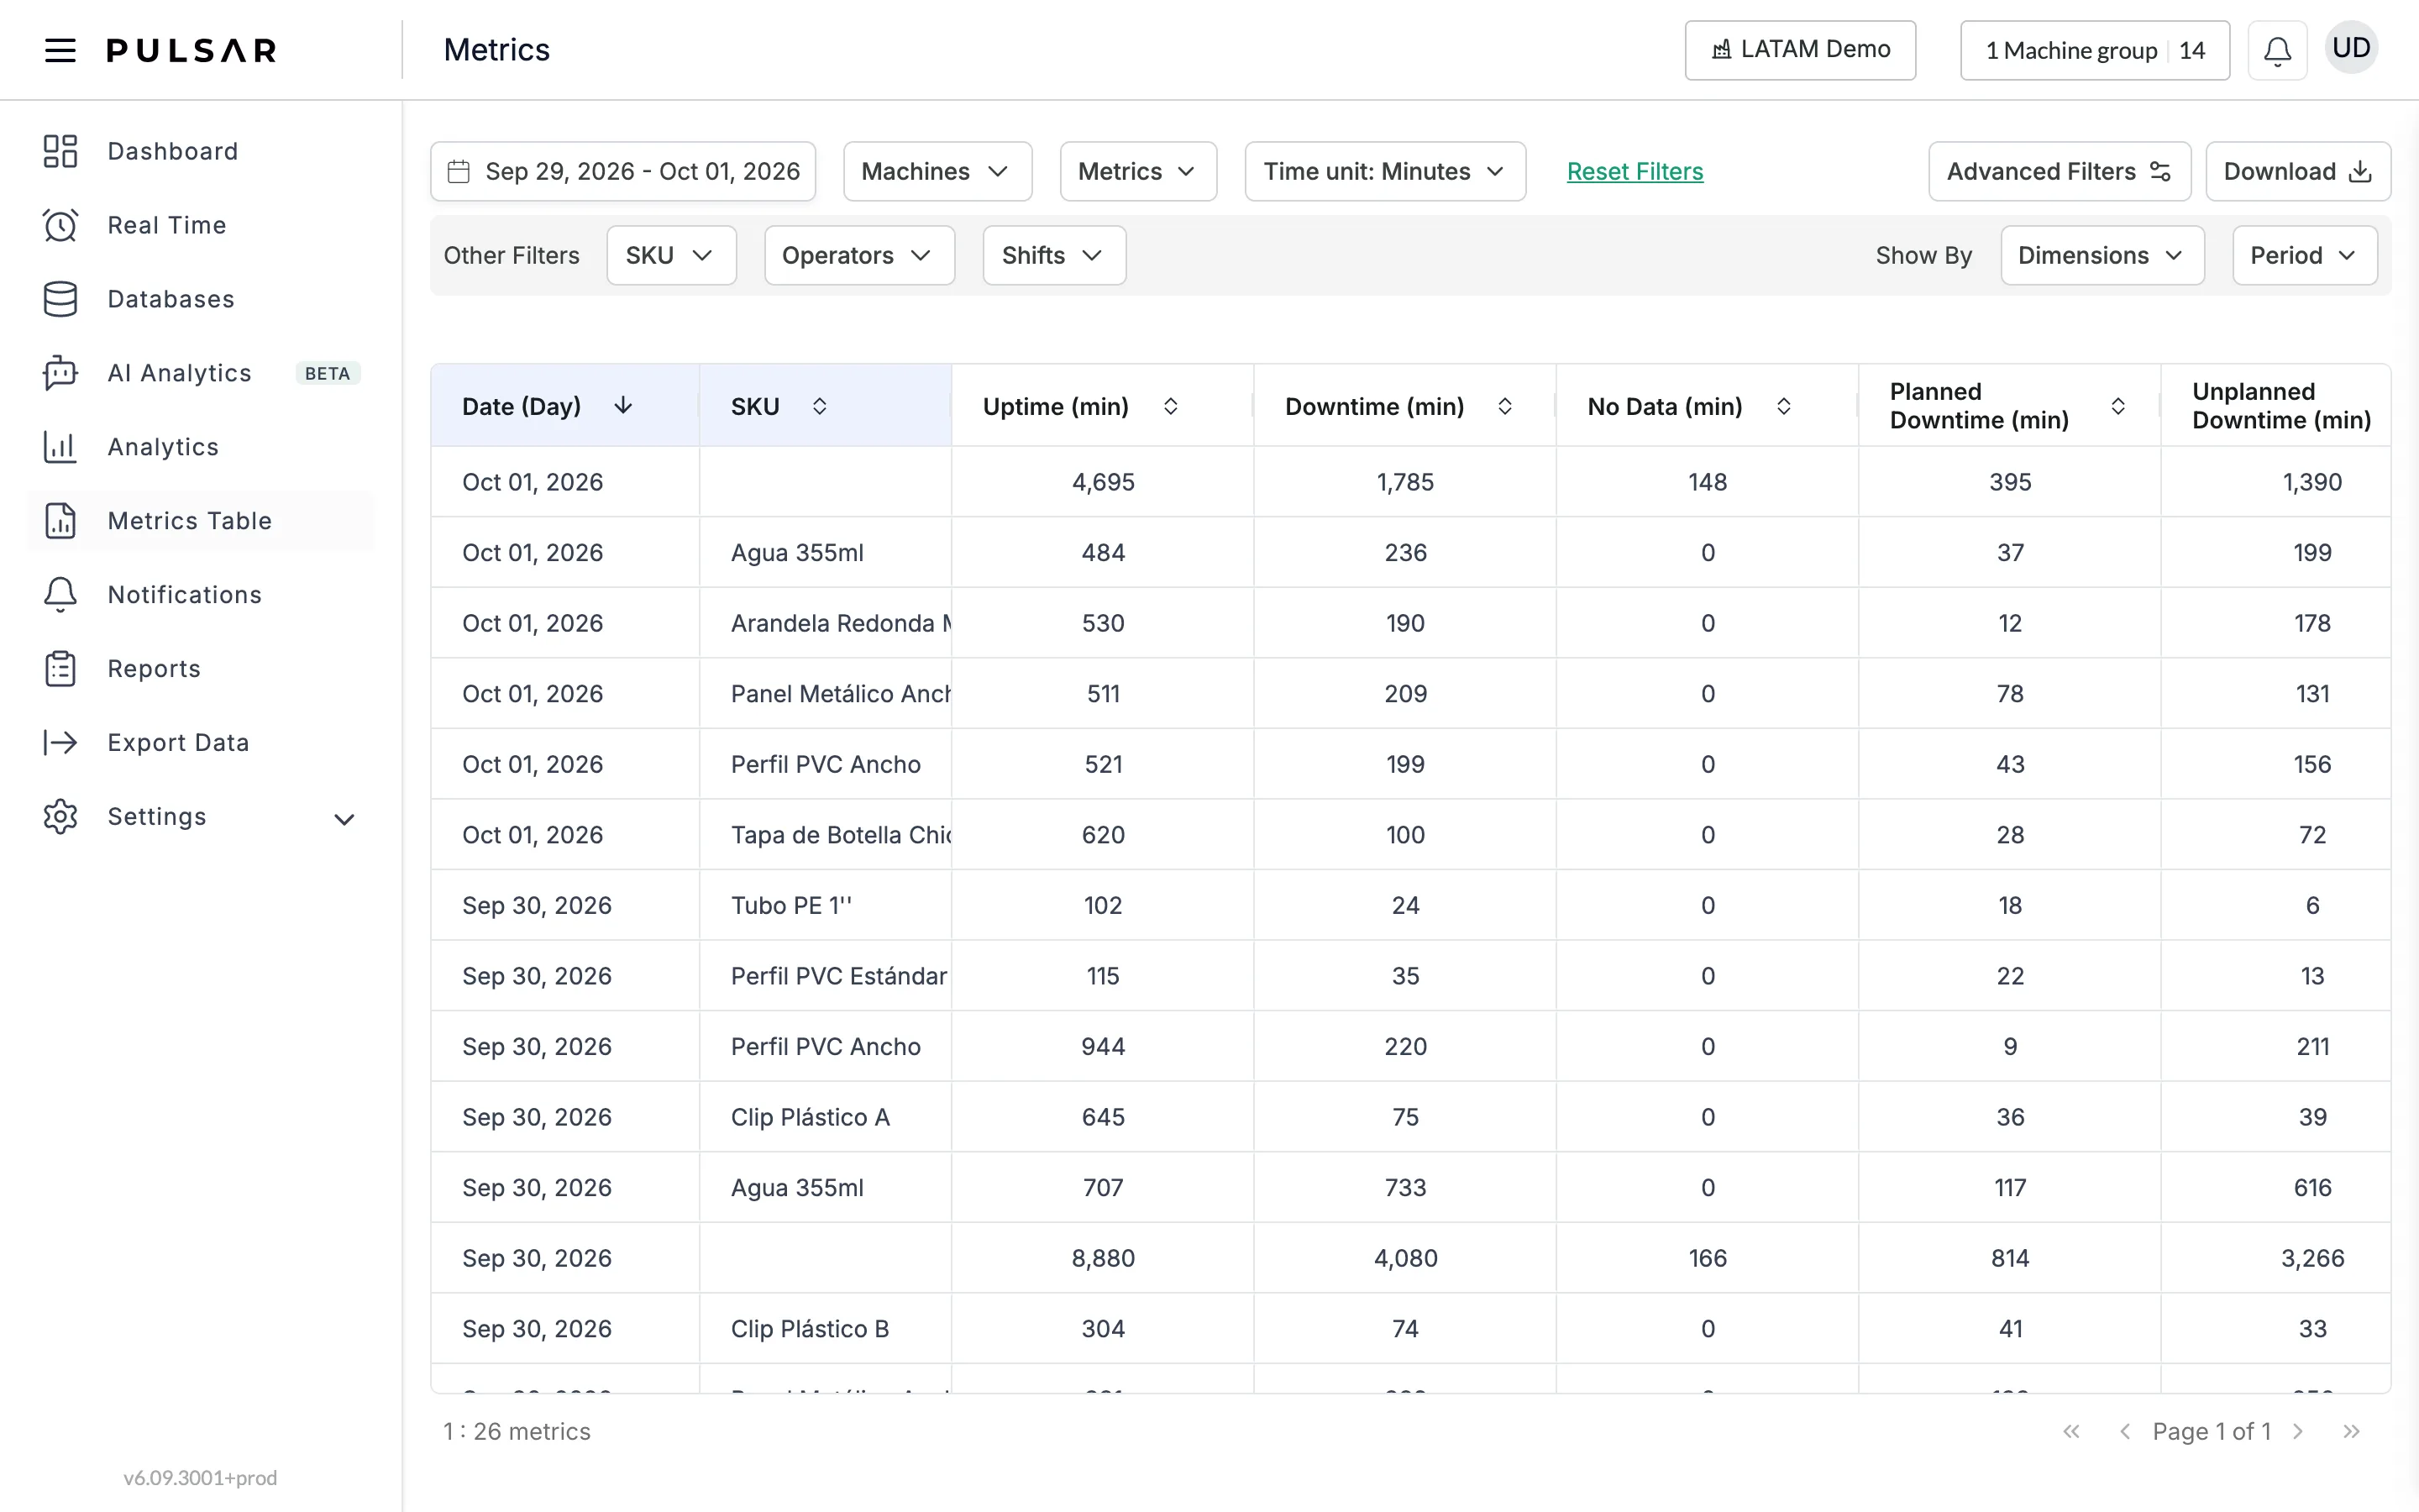Click the Tapa de Botella cell
Screen dimensions: 2419x1512
tap(826, 834)
